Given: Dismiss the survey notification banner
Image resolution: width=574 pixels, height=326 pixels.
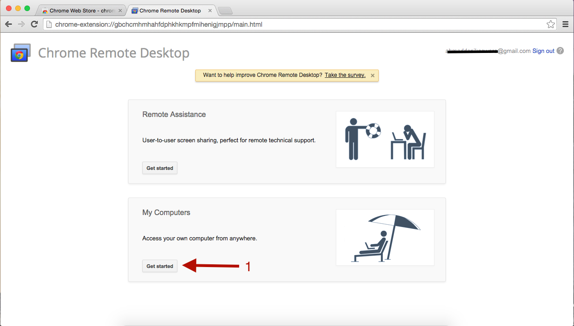Looking at the screenshot, I should (373, 76).
